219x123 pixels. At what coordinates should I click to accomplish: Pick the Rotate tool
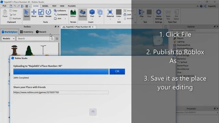48,14
